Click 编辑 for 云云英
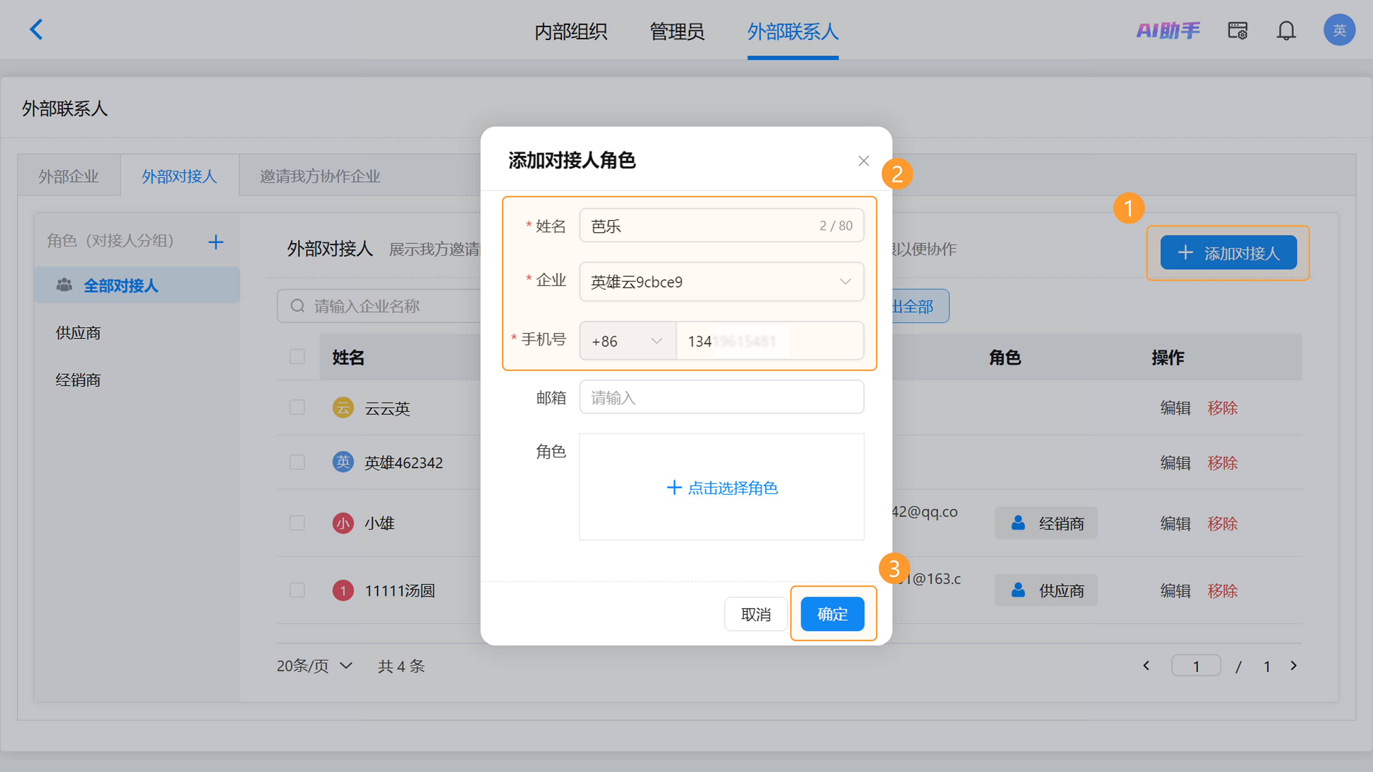1373x772 pixels. tap(1175, 407)
